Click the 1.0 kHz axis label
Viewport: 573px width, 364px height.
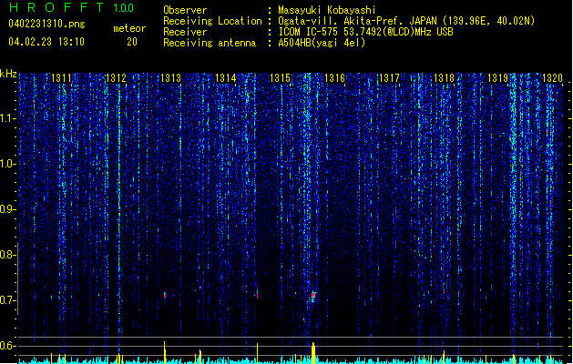(x=8, y=164)
